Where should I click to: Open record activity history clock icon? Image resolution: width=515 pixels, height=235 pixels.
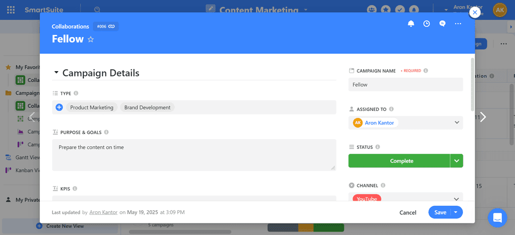click(x=426, y=24)
